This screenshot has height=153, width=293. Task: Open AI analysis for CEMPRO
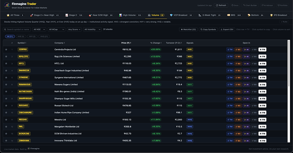point(246,49)
